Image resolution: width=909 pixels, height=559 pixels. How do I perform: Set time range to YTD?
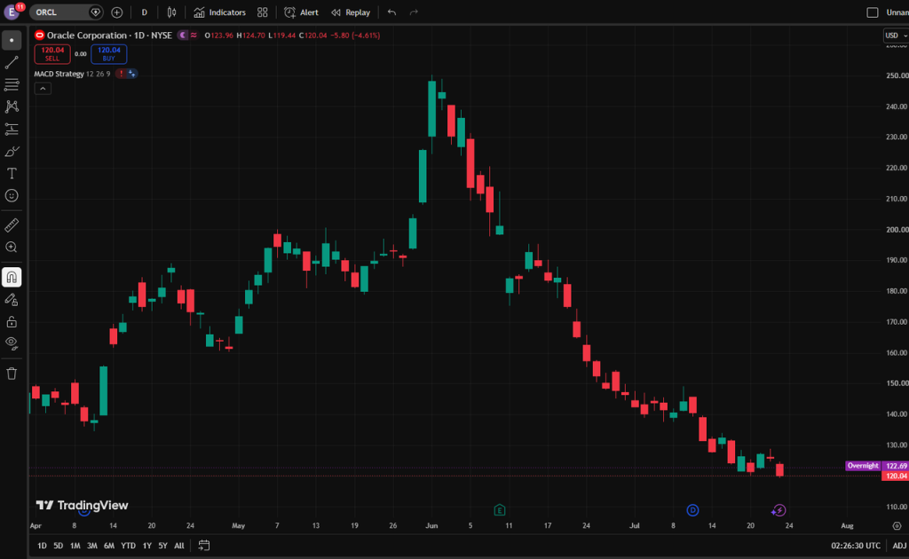click(x=128, y=546)
